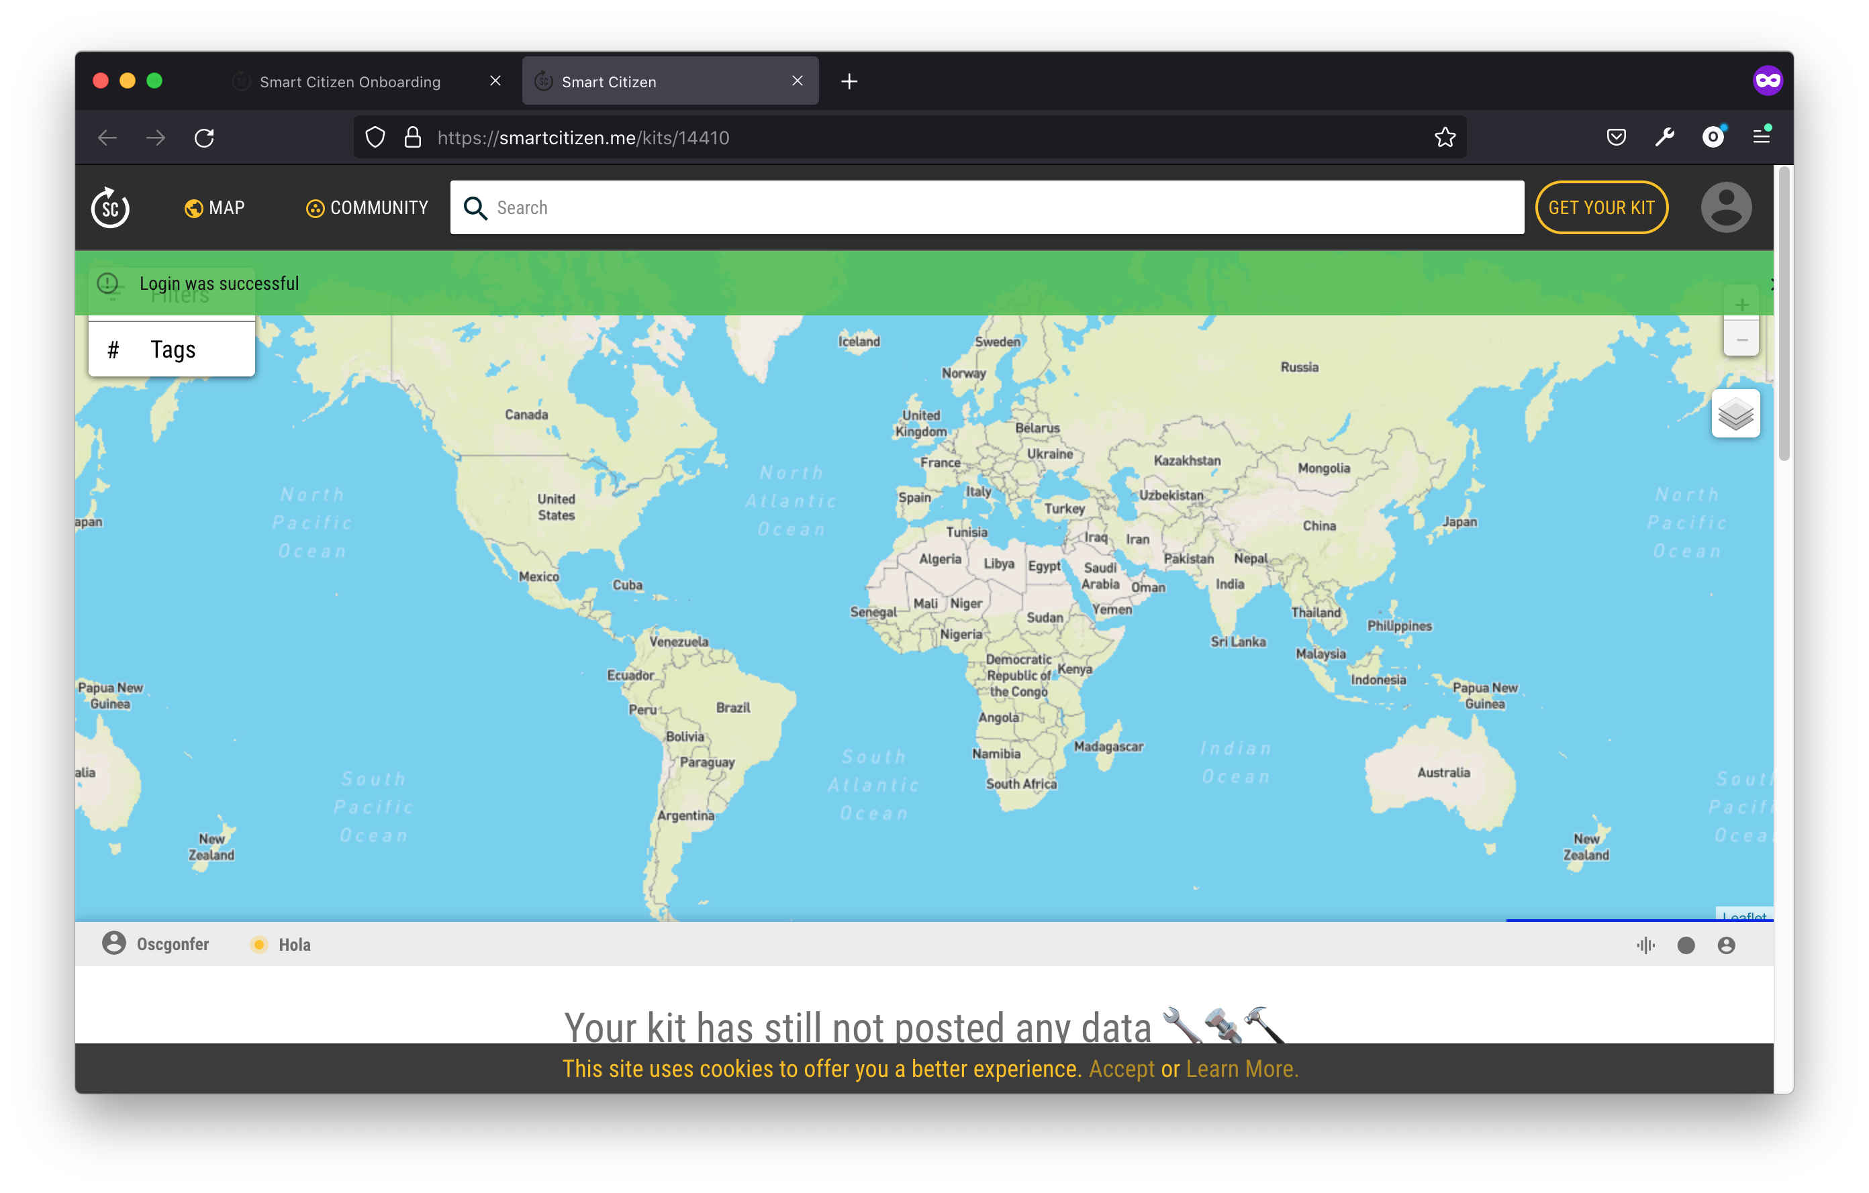1869x1193 pixels.
Task: Click the tracking protection shield icon
Action: (x=376, y=138)
